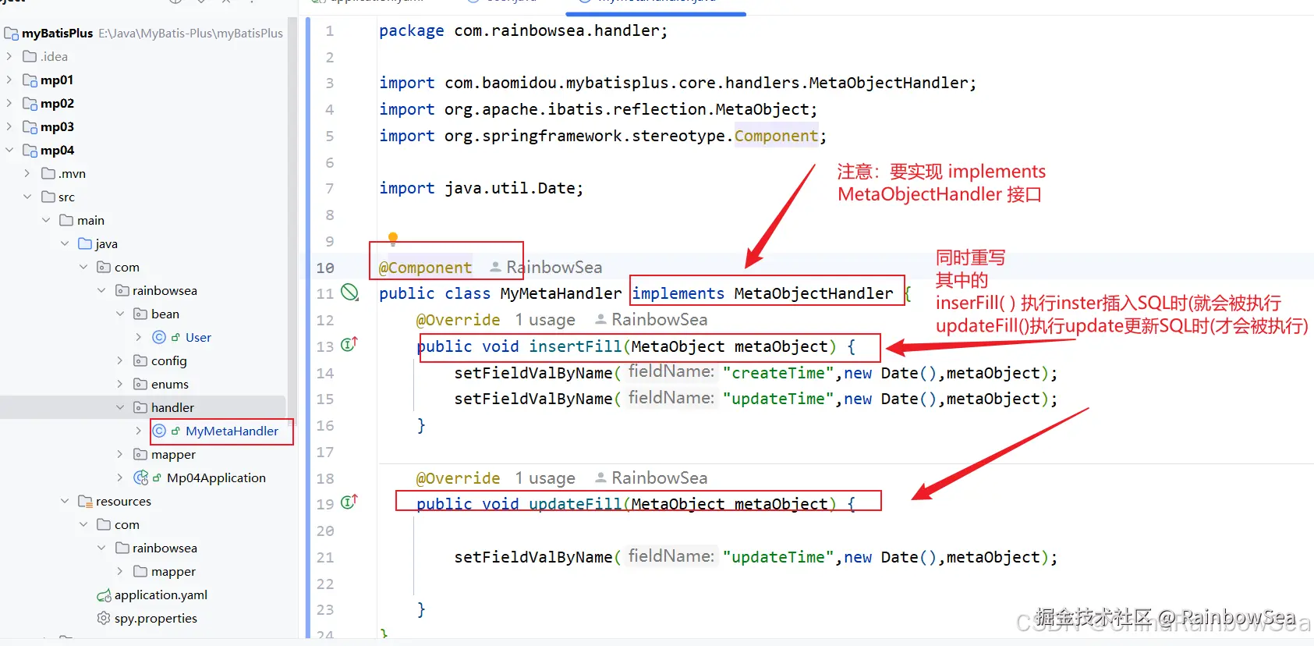1314x646 pixels.
Task: Open spy.properties from the tree
Action: (x=156, y=618)
